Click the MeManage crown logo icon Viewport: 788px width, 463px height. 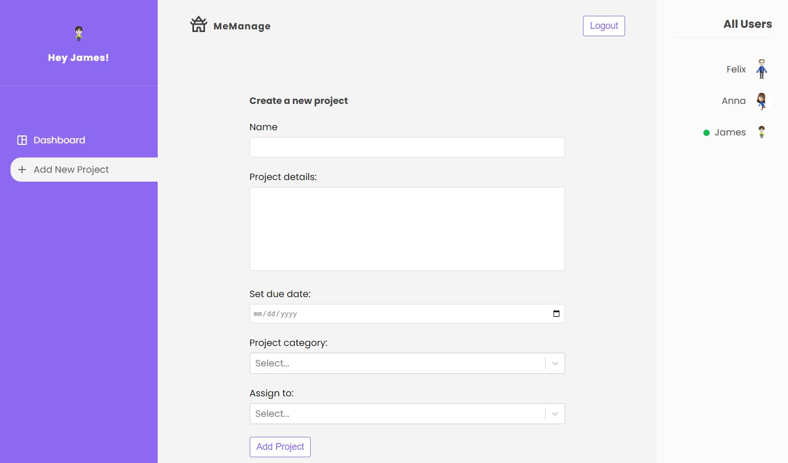[x=198, y=24]
